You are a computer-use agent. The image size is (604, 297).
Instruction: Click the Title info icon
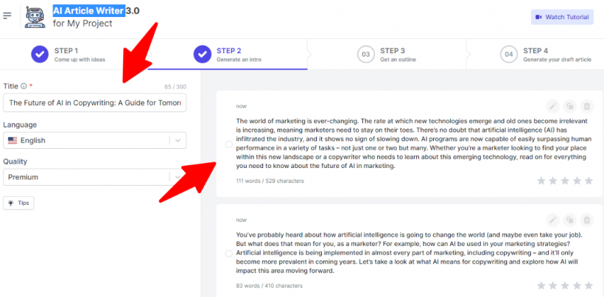(x=24, y=86)
